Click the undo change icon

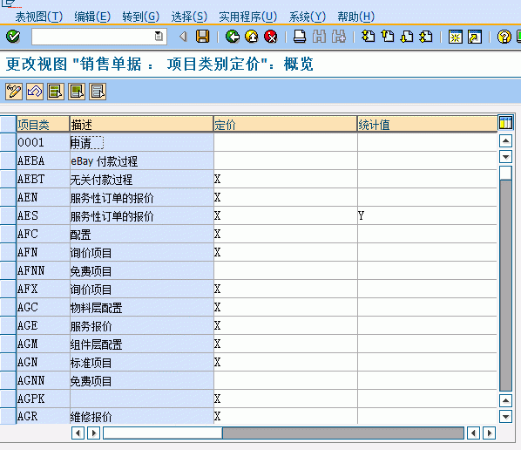click(35, 92)
